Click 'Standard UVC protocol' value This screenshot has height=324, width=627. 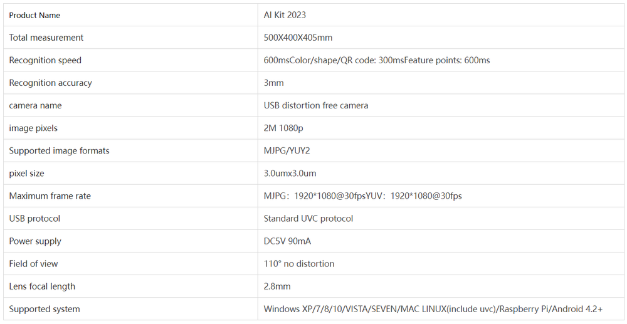308,218
